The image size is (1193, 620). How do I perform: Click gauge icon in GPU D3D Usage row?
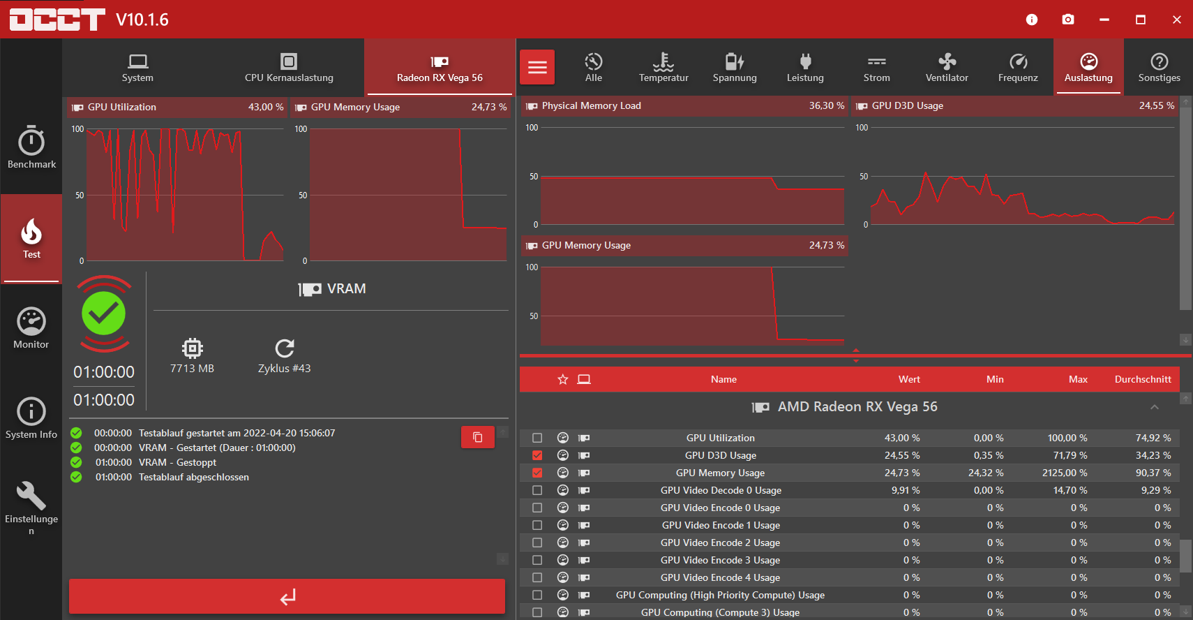tap(563, 455)
